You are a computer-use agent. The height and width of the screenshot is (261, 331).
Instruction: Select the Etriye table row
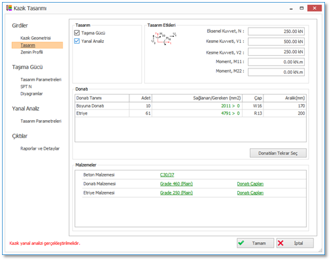190,113
